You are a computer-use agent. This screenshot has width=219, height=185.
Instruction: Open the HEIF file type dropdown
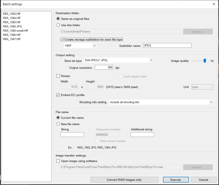(x=94, y=46)
